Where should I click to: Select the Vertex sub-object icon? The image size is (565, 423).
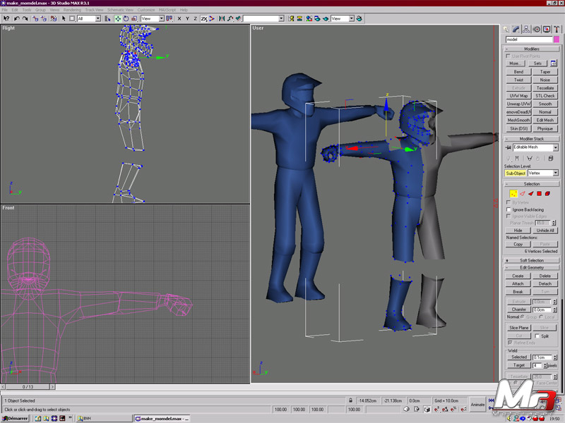[x=513, y=193]
